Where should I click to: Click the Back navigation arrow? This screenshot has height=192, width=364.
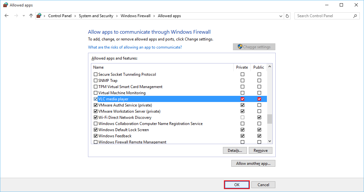[x=6, y=16]
